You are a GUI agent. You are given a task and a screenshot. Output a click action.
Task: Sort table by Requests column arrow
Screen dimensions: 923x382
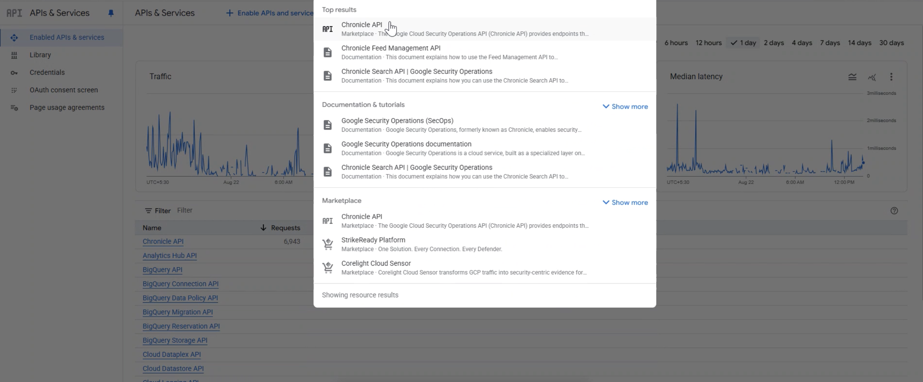263,228
